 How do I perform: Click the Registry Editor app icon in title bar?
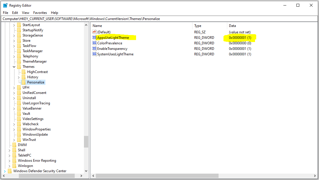5,6
